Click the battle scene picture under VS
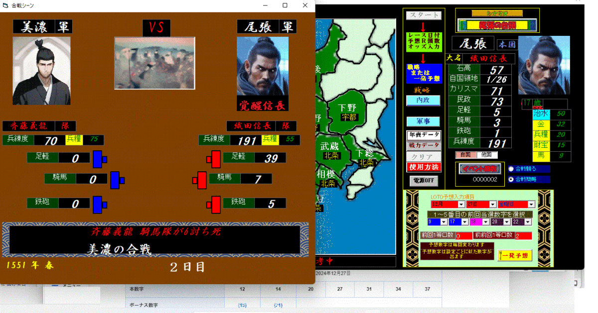598x313 pixels. coord(154,63)
